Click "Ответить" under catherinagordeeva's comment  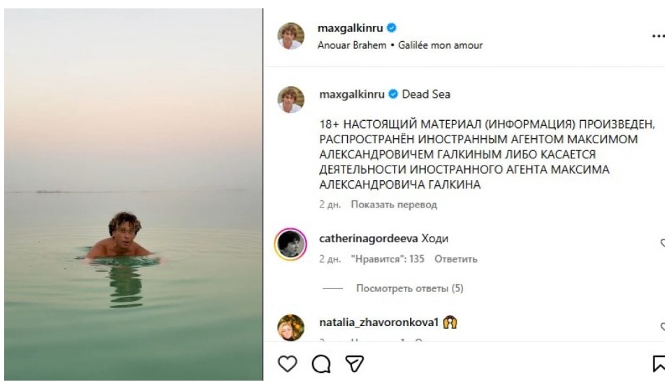point(455,259)
